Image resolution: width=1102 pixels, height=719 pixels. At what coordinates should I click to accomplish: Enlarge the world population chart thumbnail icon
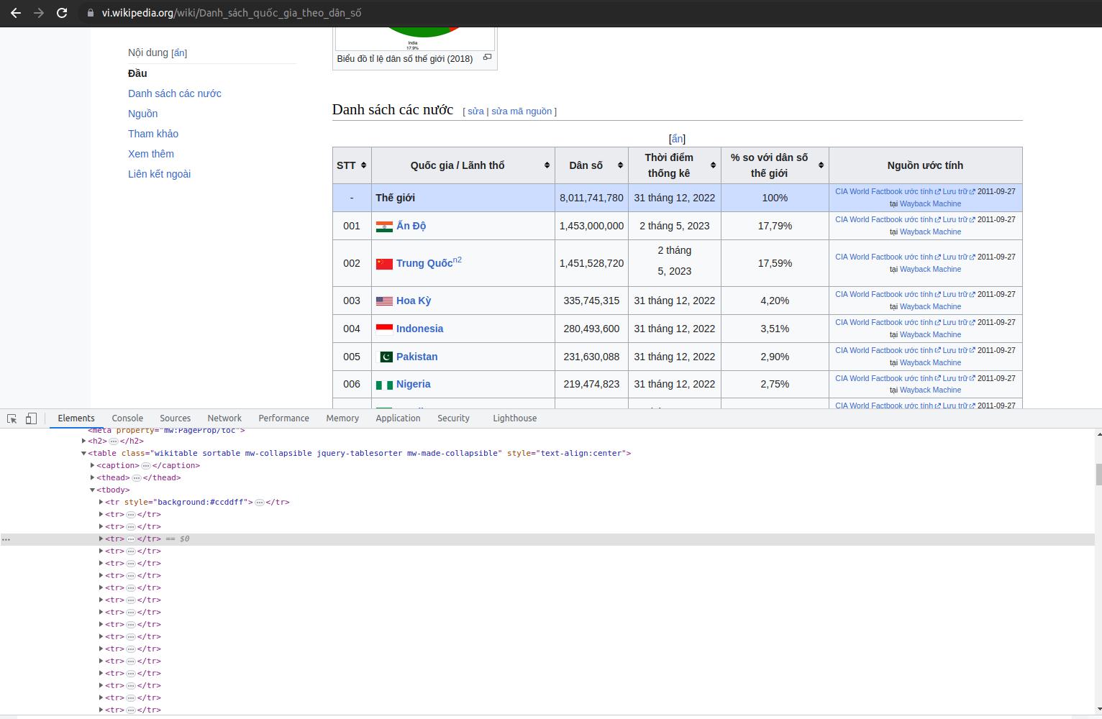point(487,58)
